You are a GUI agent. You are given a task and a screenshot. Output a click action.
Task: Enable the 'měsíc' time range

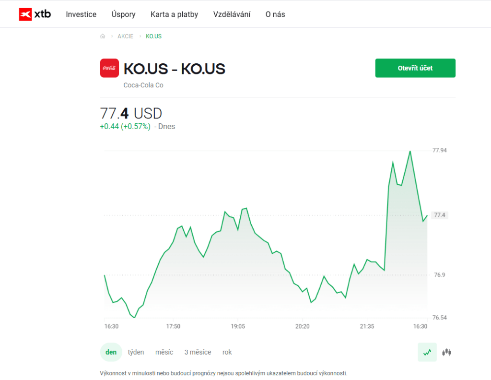[x=164, y=352]
